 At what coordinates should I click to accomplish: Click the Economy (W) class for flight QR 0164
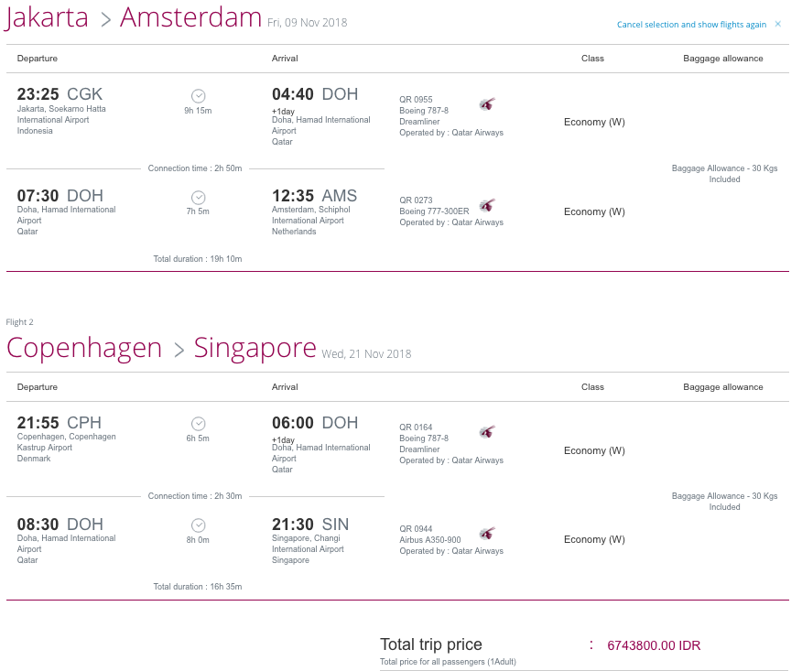(x=594, y=450)
